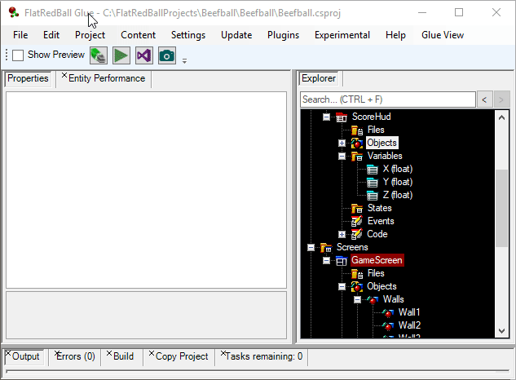
Task: Close the Entity Performance tab
Action: click(x=64, y=76)
